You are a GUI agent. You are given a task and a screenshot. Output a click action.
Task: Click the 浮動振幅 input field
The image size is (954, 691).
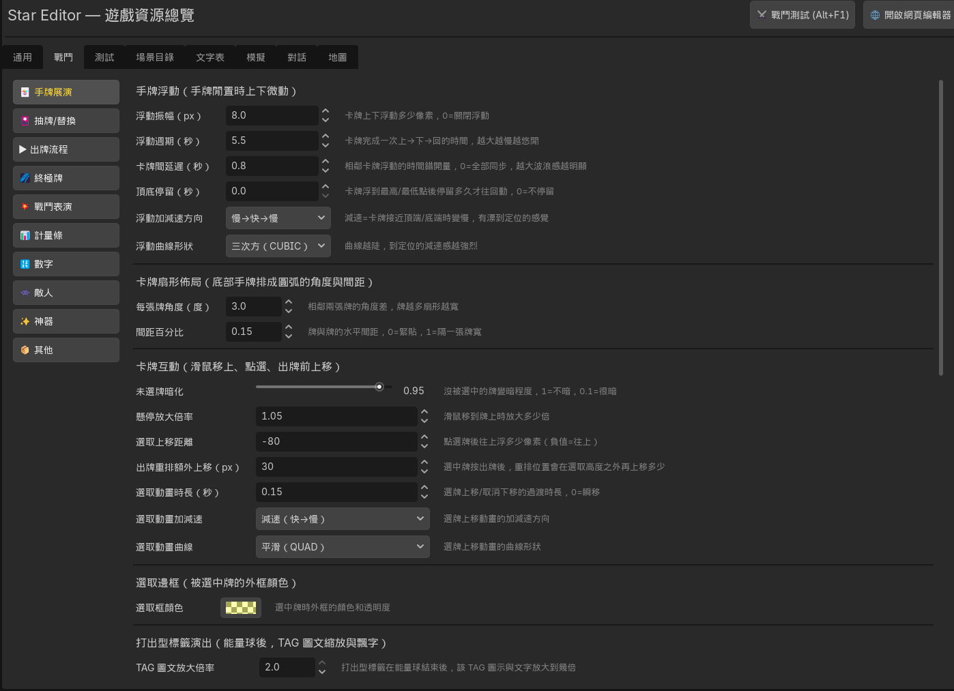point(272,115)
